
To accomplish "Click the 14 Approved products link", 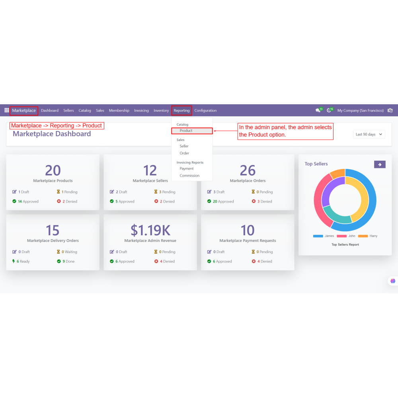I will (x=28, y=201).
